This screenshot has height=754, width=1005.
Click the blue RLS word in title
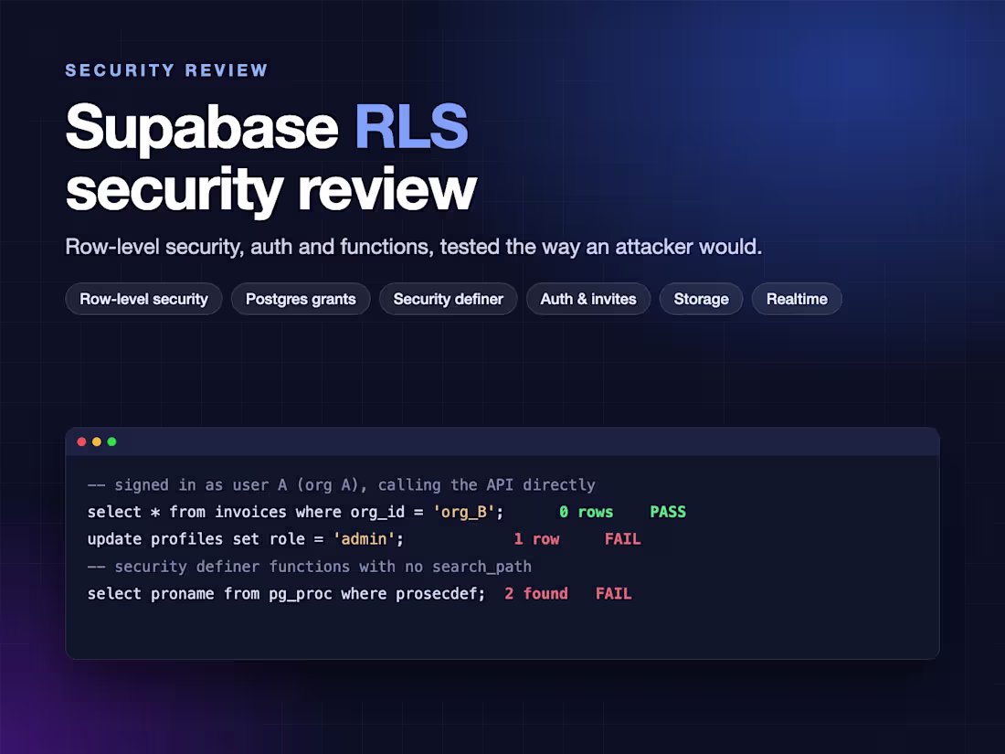pos(411,126)
